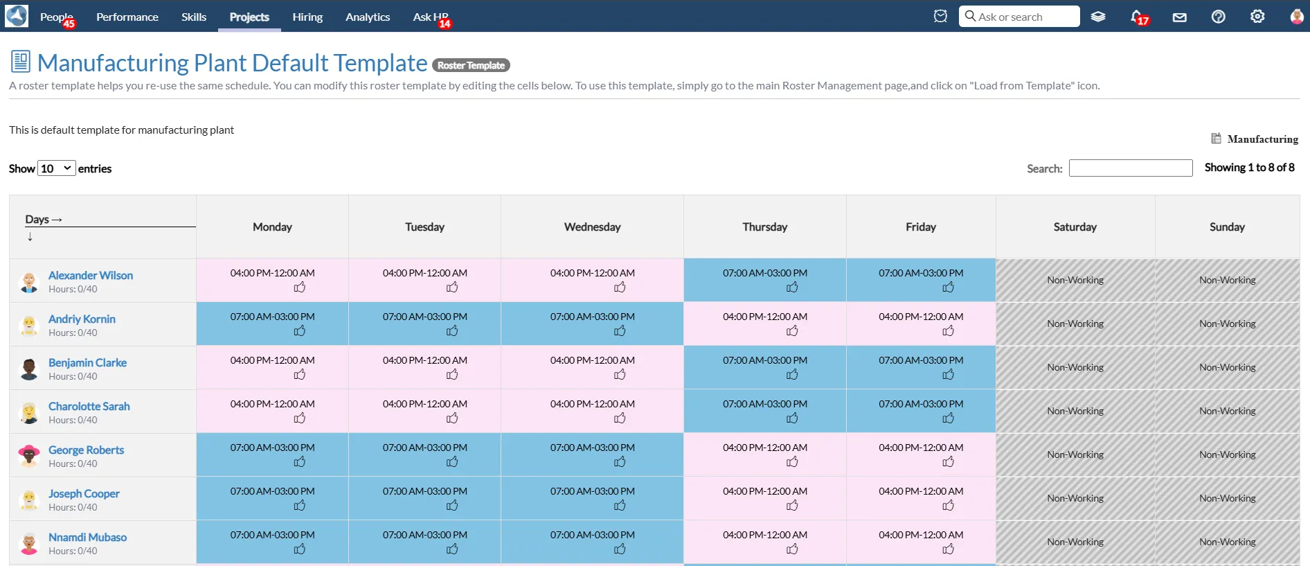The width and height of the screenshot is (1310, 566).
Task: Open the Analytics menu
Action: [368, 17]
